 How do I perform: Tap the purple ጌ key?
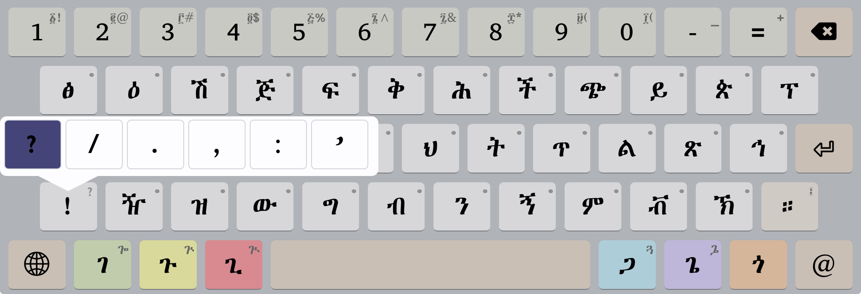tap(693, 265)
